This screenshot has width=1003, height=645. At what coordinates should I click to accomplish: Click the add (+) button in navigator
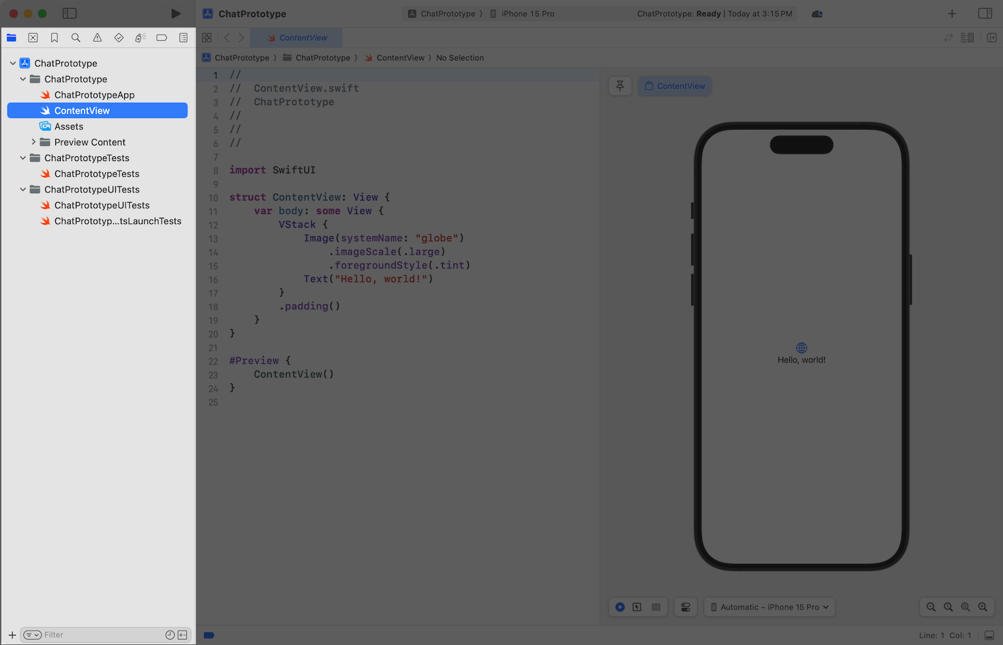point(12,635)
